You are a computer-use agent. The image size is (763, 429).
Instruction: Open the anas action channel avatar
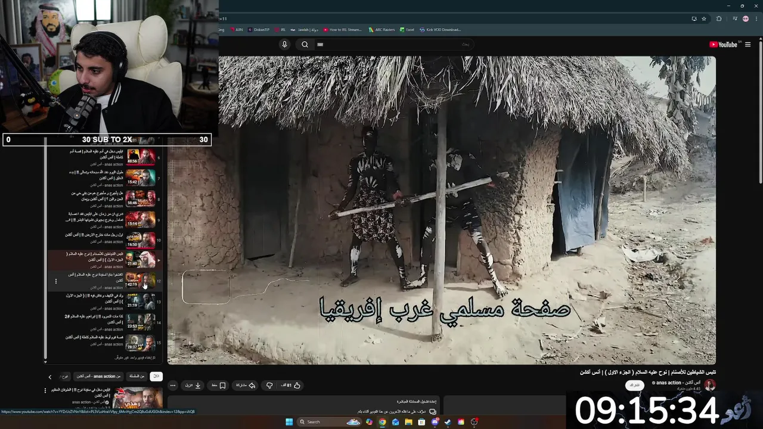tap(710, 385)
